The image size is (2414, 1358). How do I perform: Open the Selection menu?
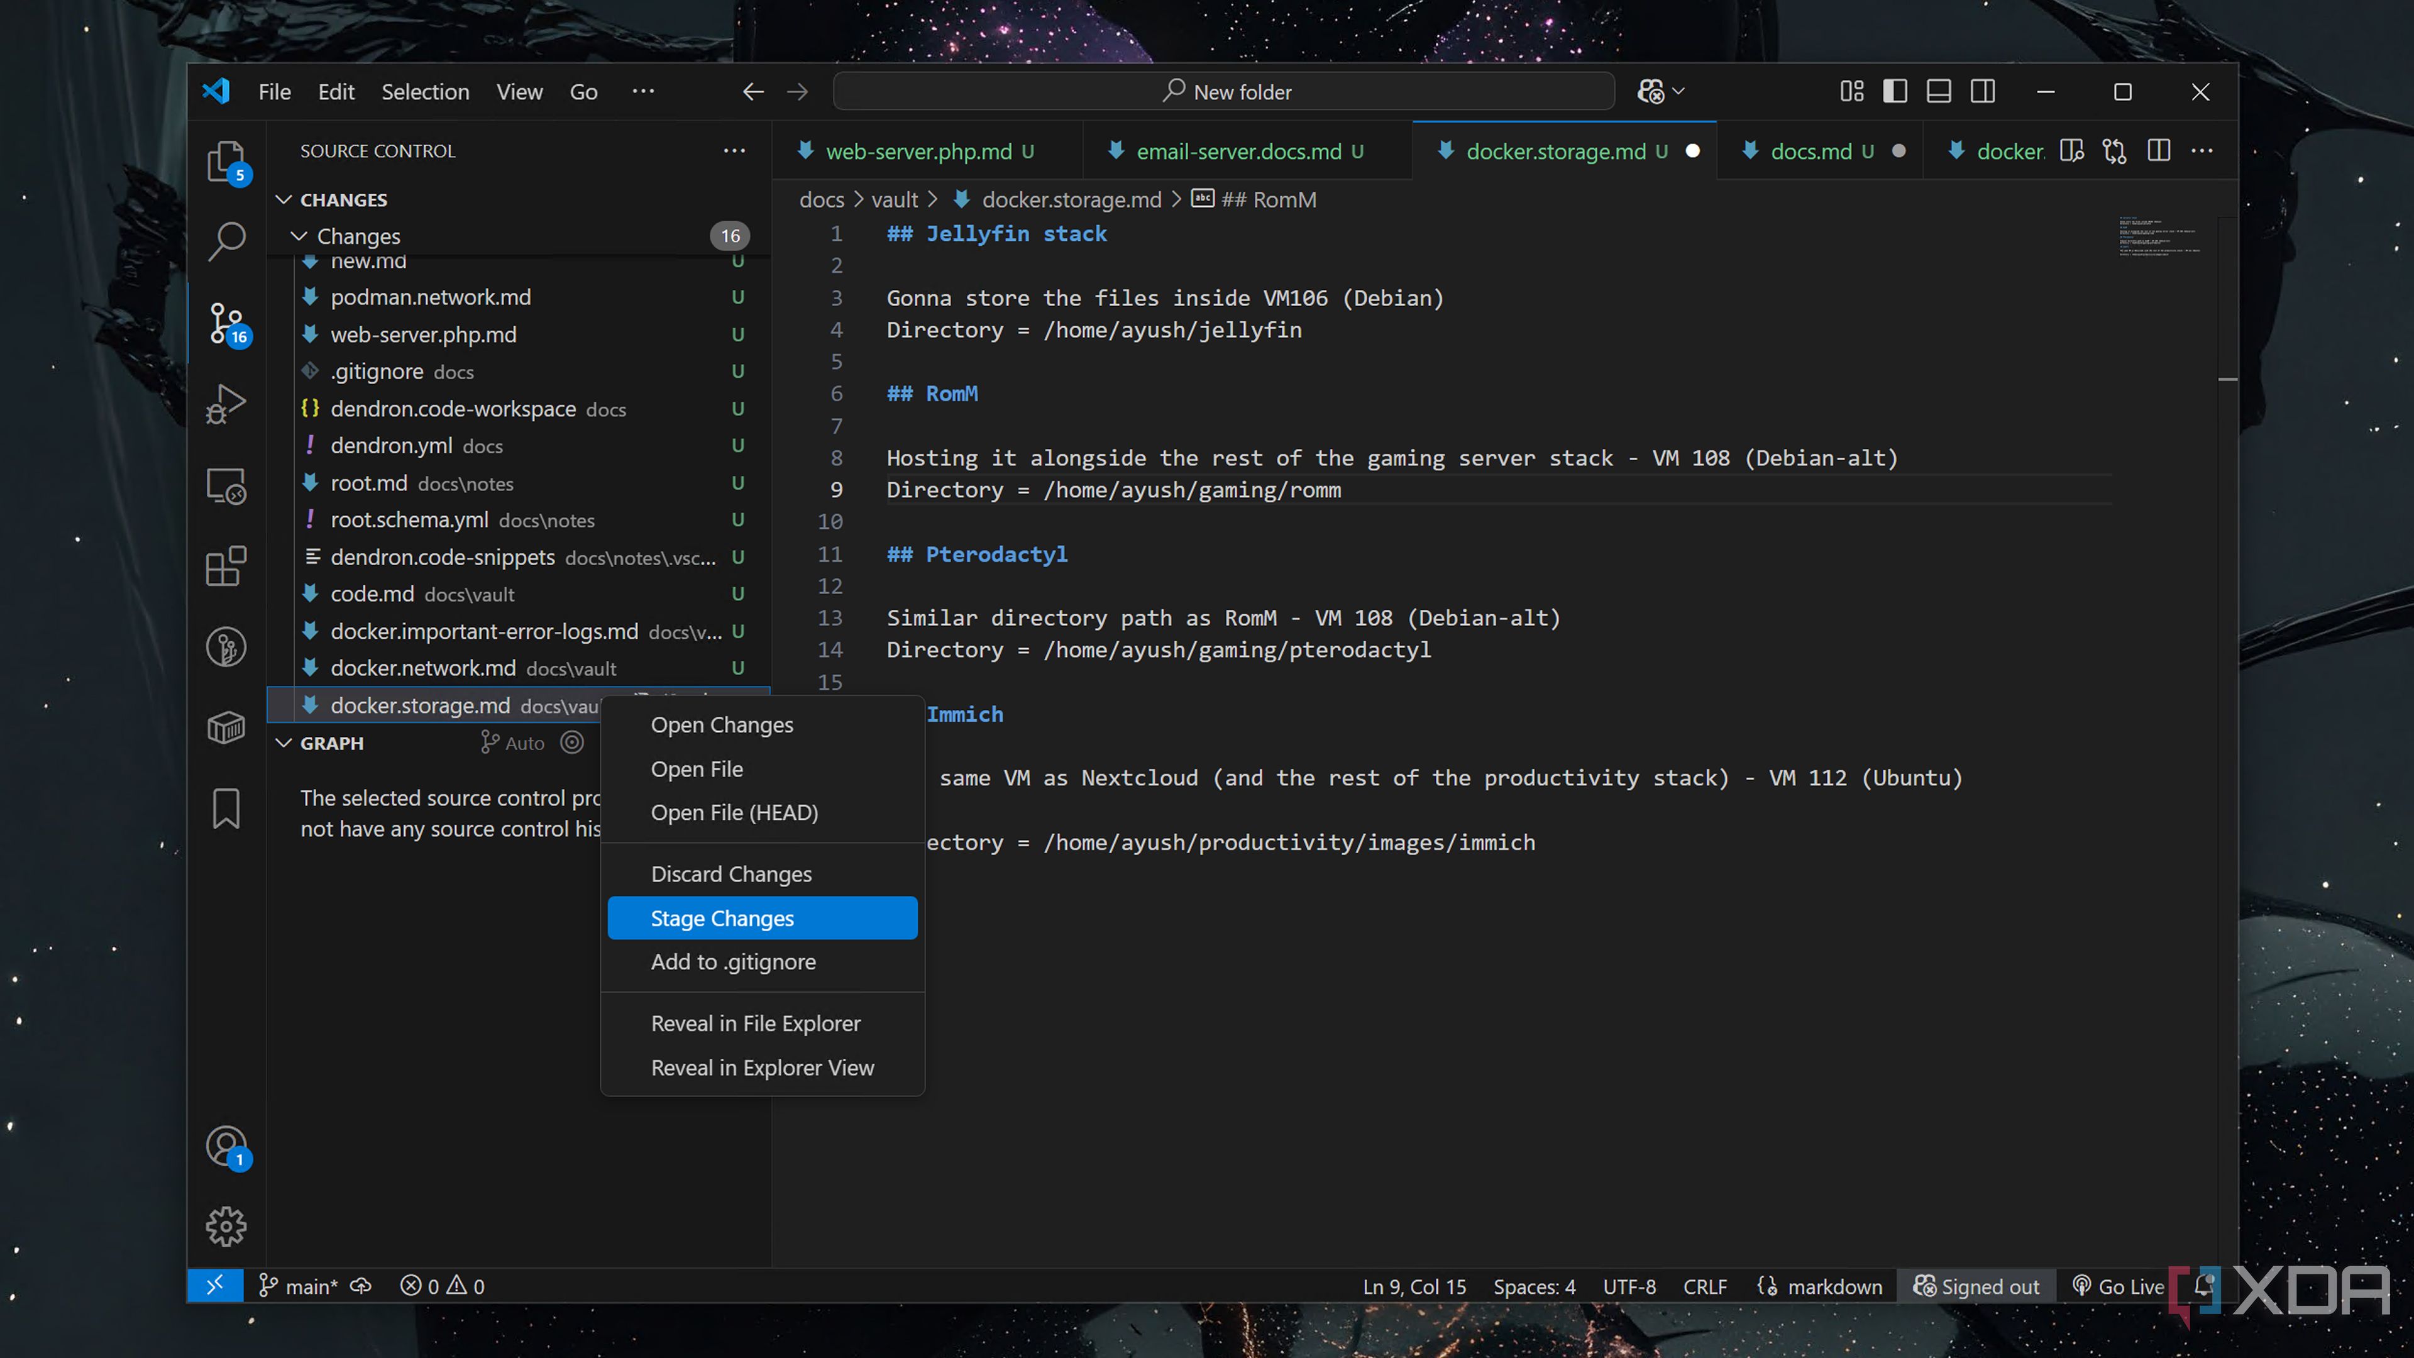(x=424, y=92)
